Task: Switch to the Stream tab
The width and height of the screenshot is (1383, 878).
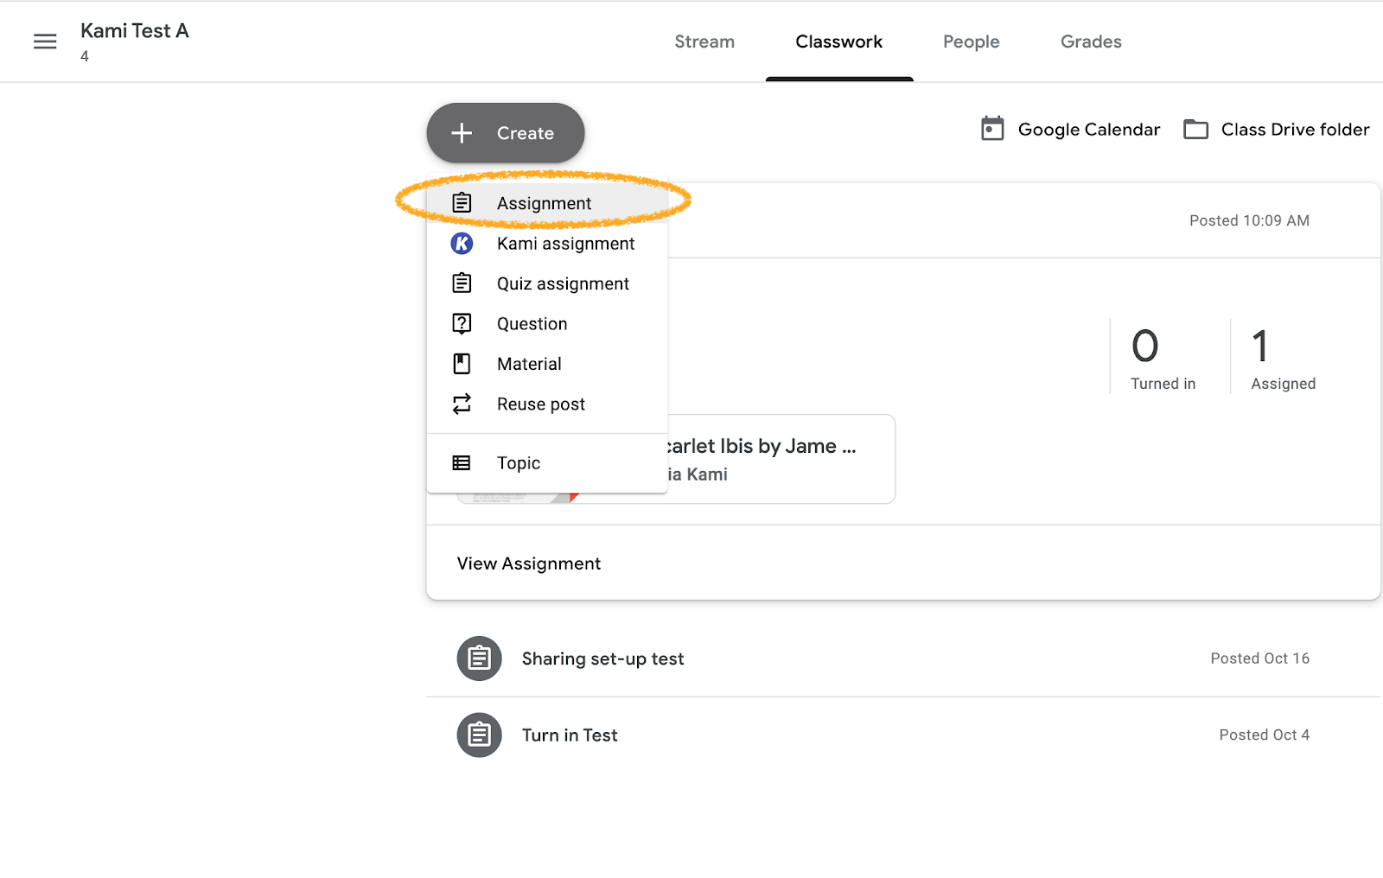Action: (x=704, y=41)
